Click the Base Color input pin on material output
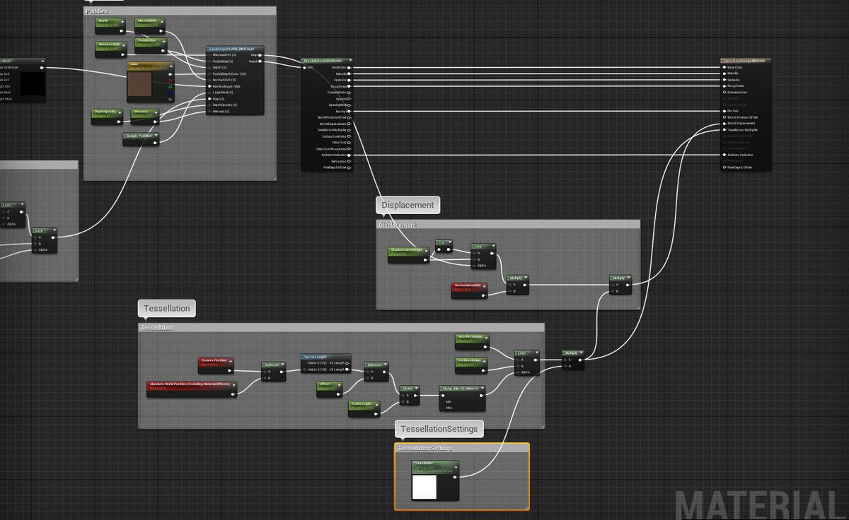The image size is (849, 520). (x=724, y=67)
